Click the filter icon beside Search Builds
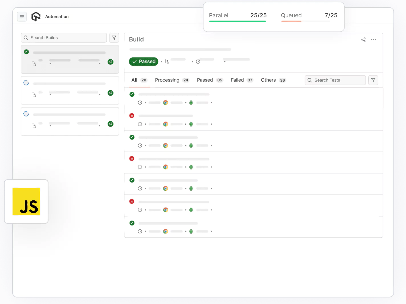 [114, 38]
